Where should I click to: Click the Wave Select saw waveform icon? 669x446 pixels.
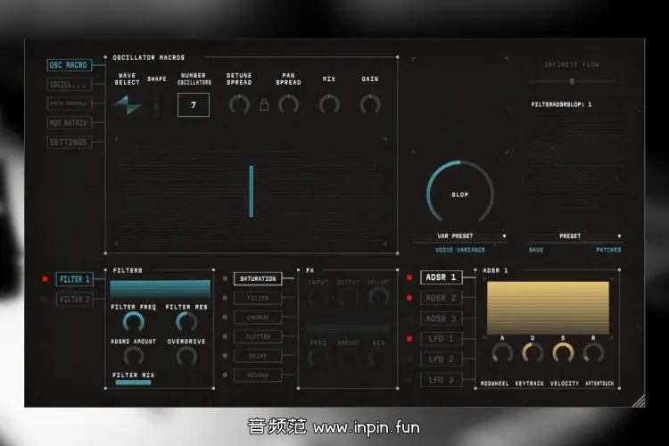point(128,105)
